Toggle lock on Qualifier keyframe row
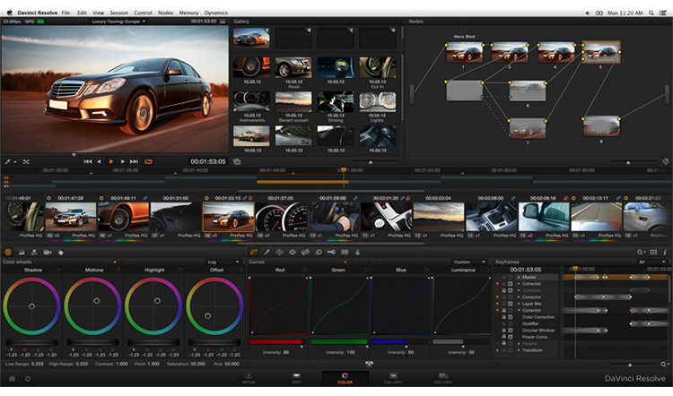Viewport: 673px width, 396px height. (504, 323)
